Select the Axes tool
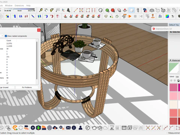Viewport: 180px width, 135px height. pos(63,10)
